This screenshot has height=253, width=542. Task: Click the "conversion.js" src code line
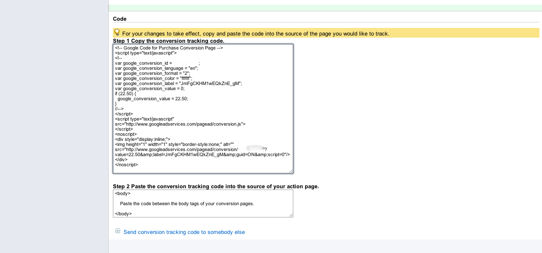[x=180, y=124]
